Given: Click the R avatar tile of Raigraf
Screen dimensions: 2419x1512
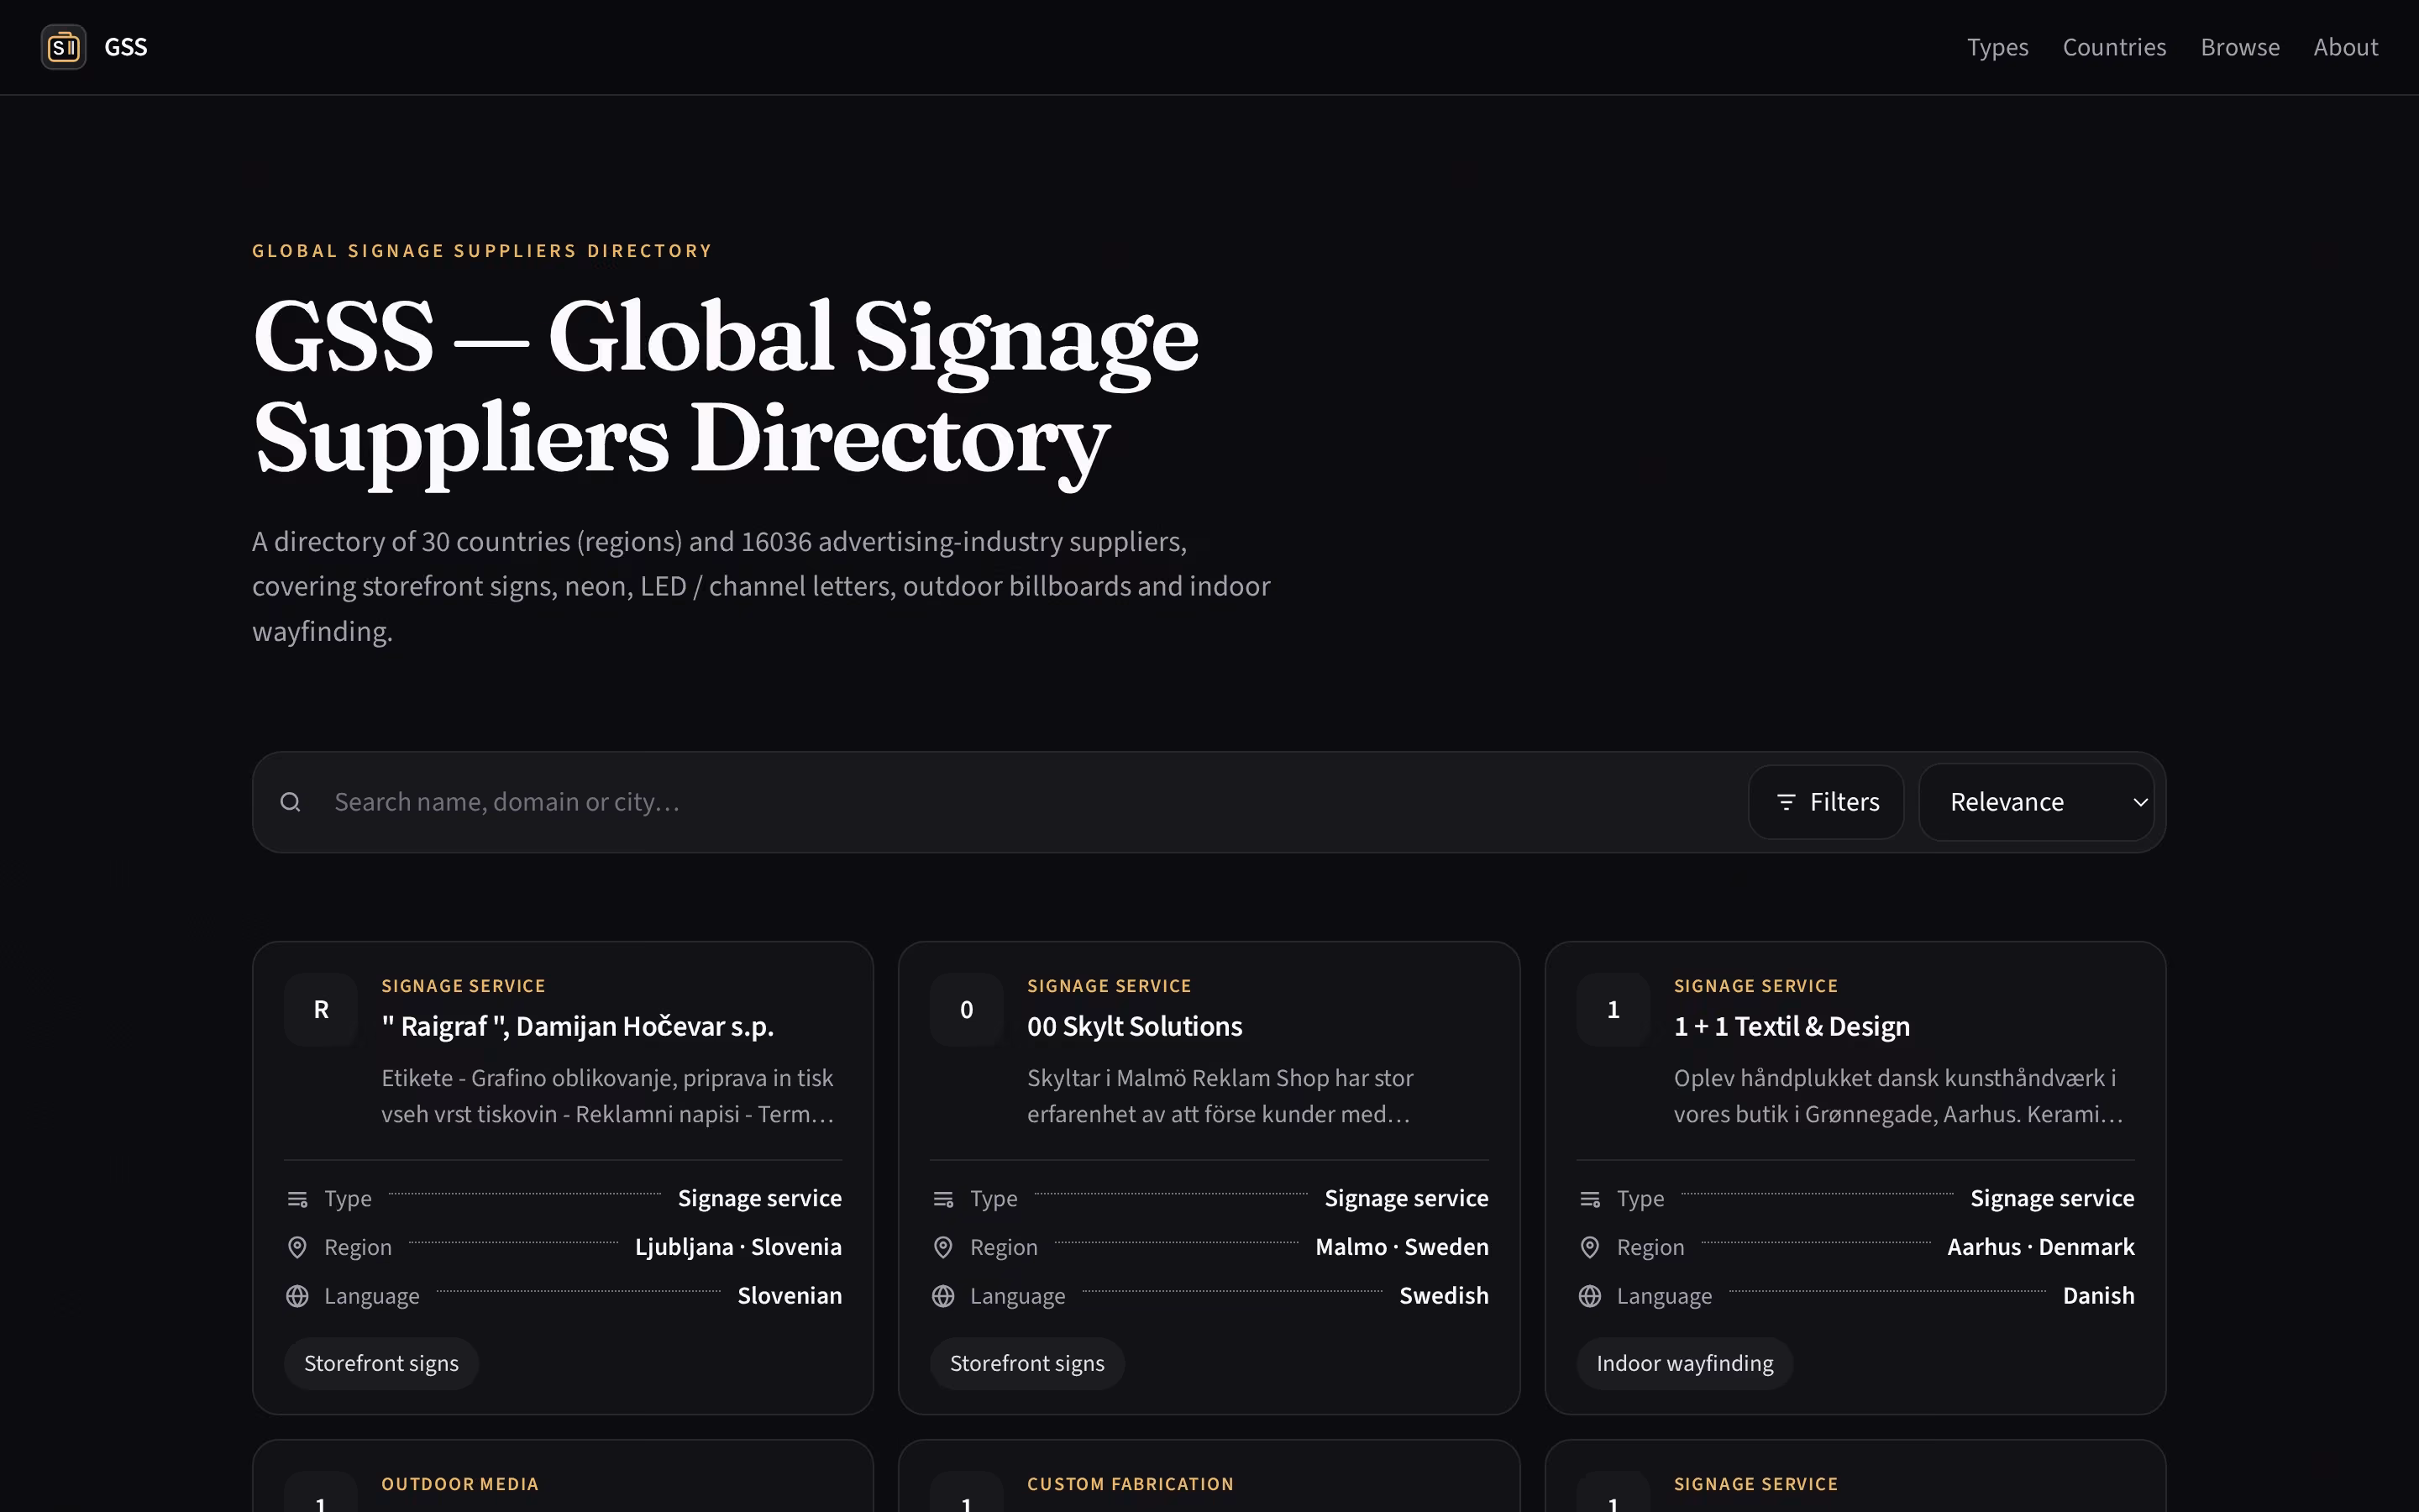Looking at the screenshot, I should pyautogui.click(x=321, y=1010).
